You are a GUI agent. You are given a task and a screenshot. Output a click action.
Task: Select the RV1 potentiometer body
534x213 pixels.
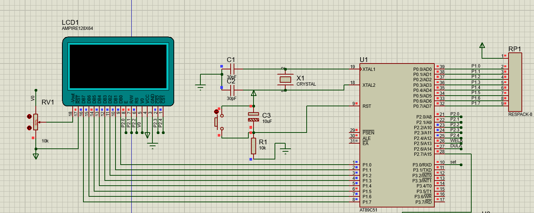coord(36,122)
